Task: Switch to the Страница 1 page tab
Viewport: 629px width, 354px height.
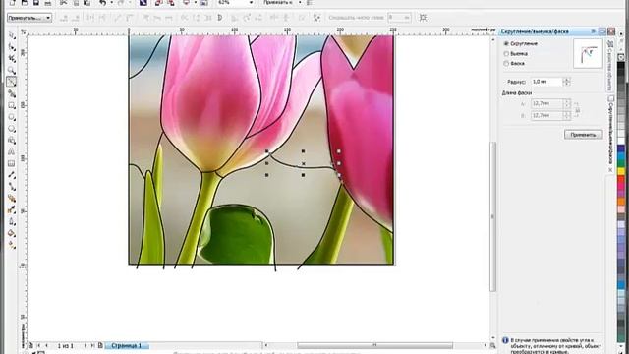Action: tap(127, 345)
